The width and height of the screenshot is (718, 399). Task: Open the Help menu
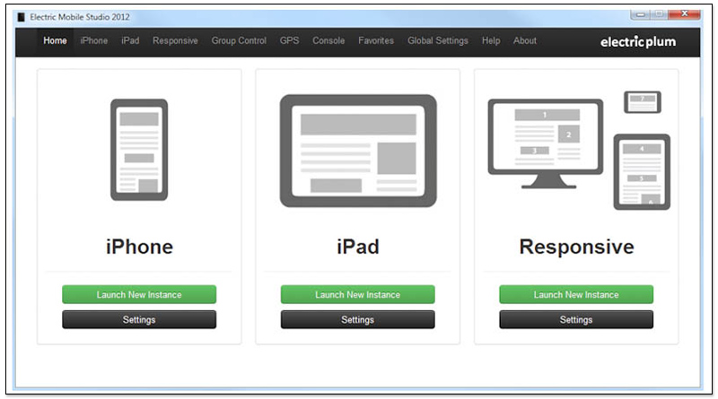(x=491, y=40)
